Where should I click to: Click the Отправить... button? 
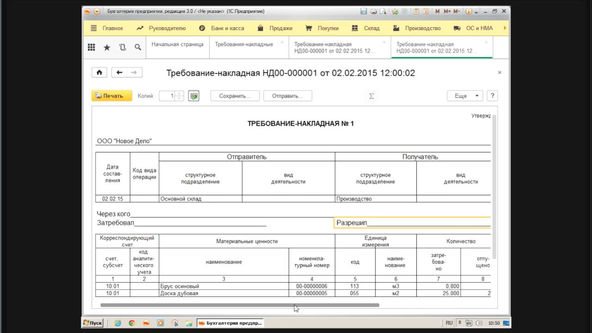click(288, 96)
